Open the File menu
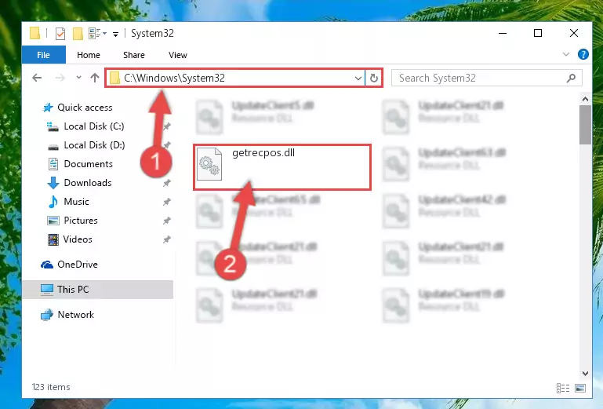This screenshot has height=409, width=603. click(x=43, y=55)
